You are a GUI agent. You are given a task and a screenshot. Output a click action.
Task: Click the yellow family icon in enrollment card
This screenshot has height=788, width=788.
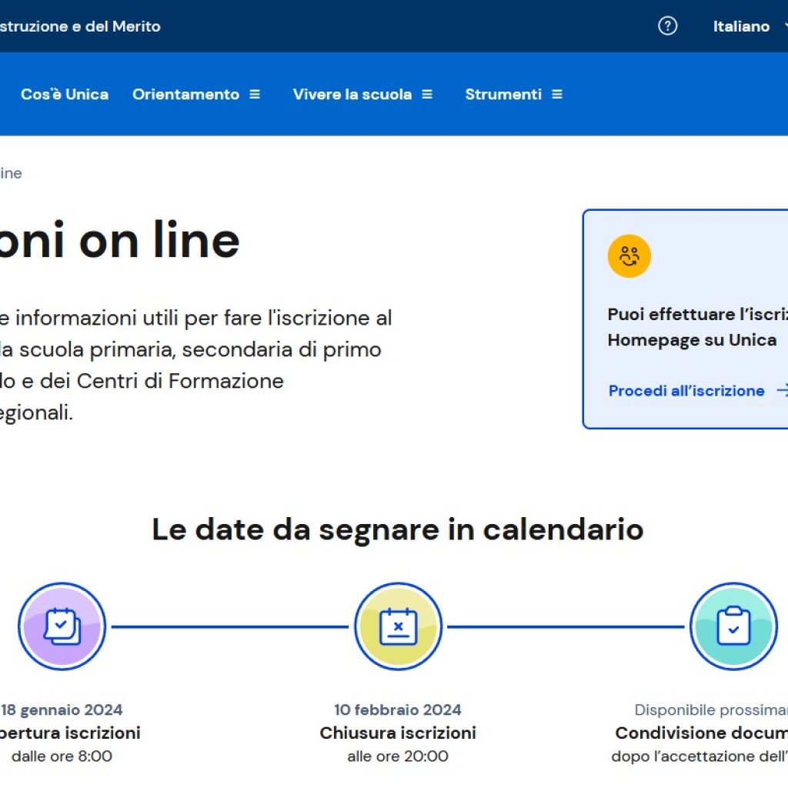(x=629, y=256)
